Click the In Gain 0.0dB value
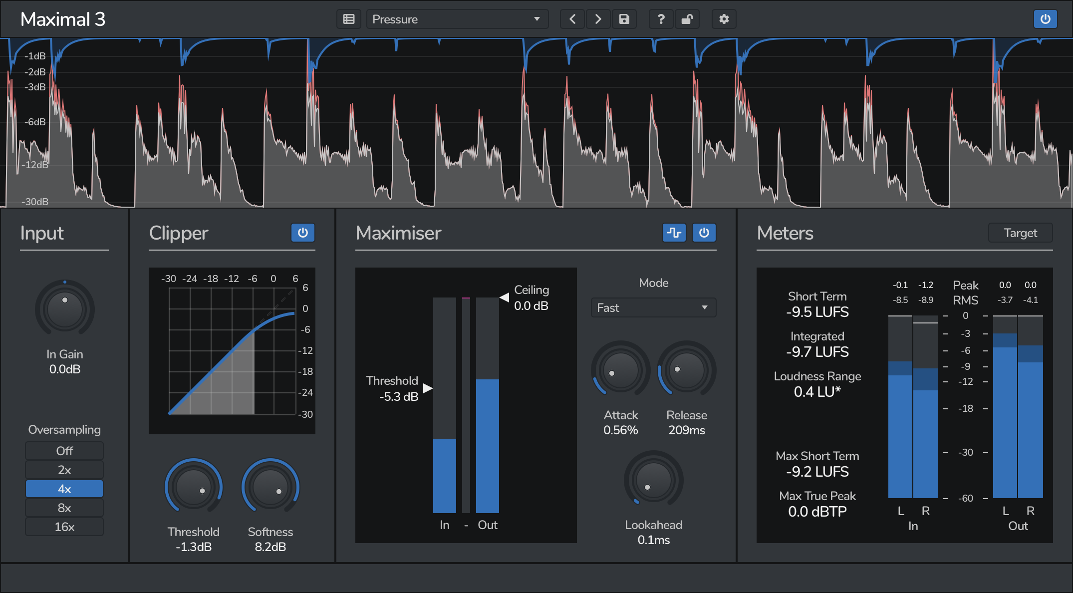 click(x=65, y=369)
